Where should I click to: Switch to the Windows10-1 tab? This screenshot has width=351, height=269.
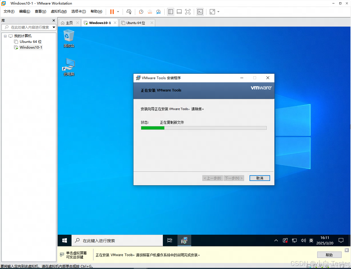pyautogui.click(x=100, y=23)
